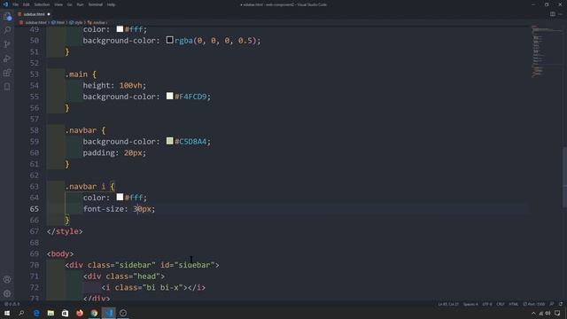Open the rgba(0, 0, 0, 0.5) color swatch
567x319 pixels.
coord(169,40)
